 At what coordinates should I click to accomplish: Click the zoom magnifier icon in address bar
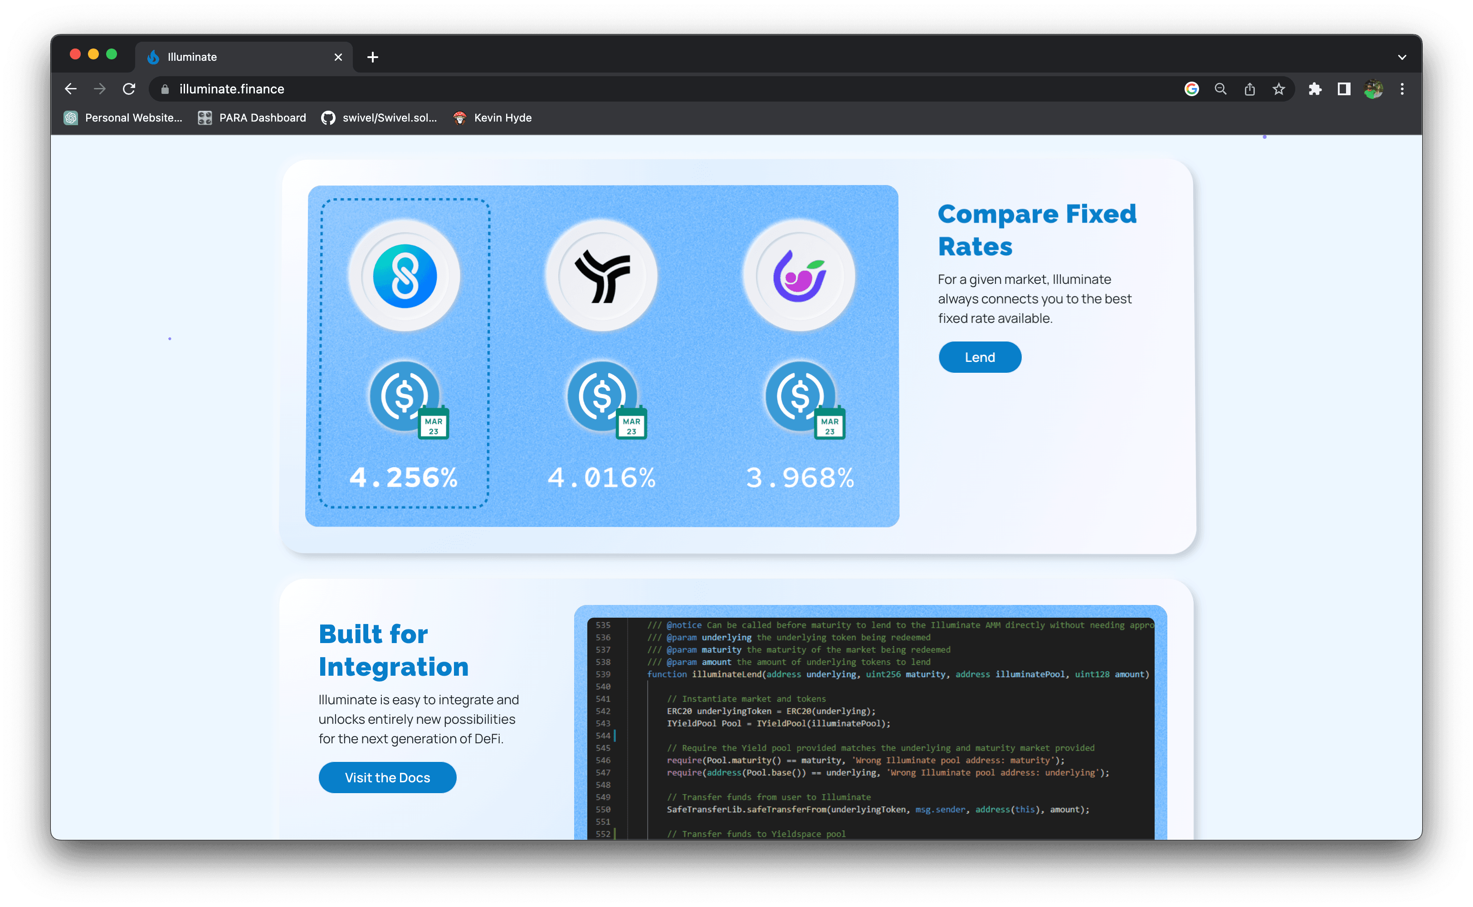click(1220, 89)
